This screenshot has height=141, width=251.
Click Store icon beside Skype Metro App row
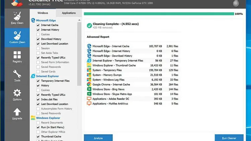tap(89, 94)
